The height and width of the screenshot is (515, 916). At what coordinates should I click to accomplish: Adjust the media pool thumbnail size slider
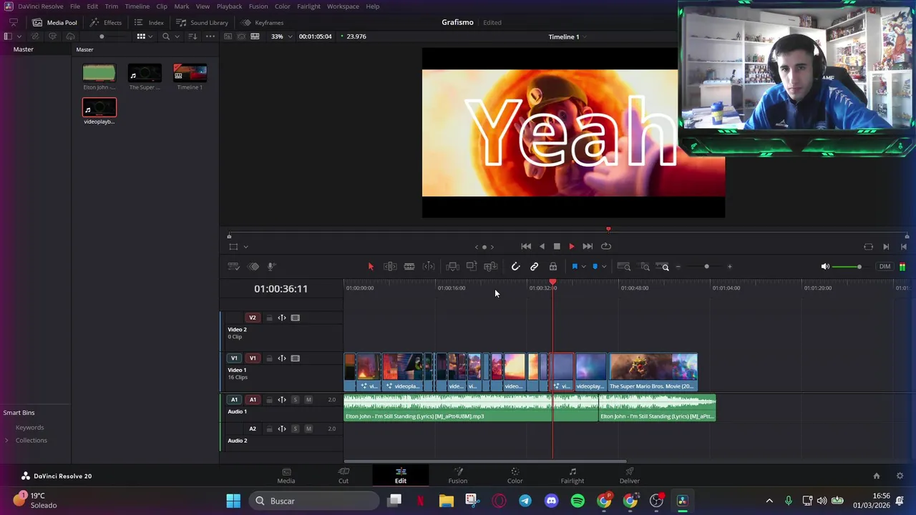click(x=102, y=36)
